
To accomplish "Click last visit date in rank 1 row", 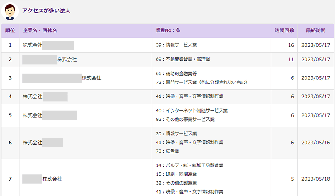I will tap(316, 45).
